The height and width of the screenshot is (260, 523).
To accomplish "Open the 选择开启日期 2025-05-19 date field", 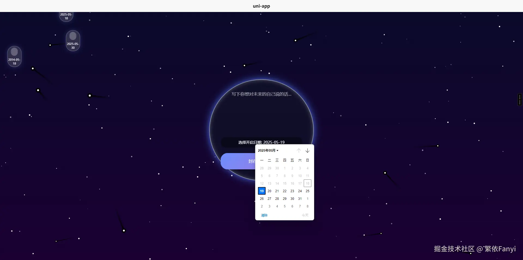I will point(261,142).
